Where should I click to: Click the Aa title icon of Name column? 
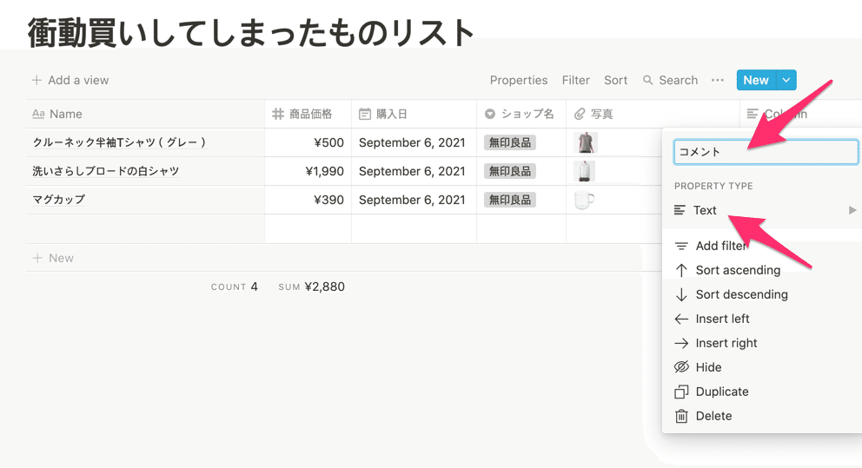pos(38,114)
